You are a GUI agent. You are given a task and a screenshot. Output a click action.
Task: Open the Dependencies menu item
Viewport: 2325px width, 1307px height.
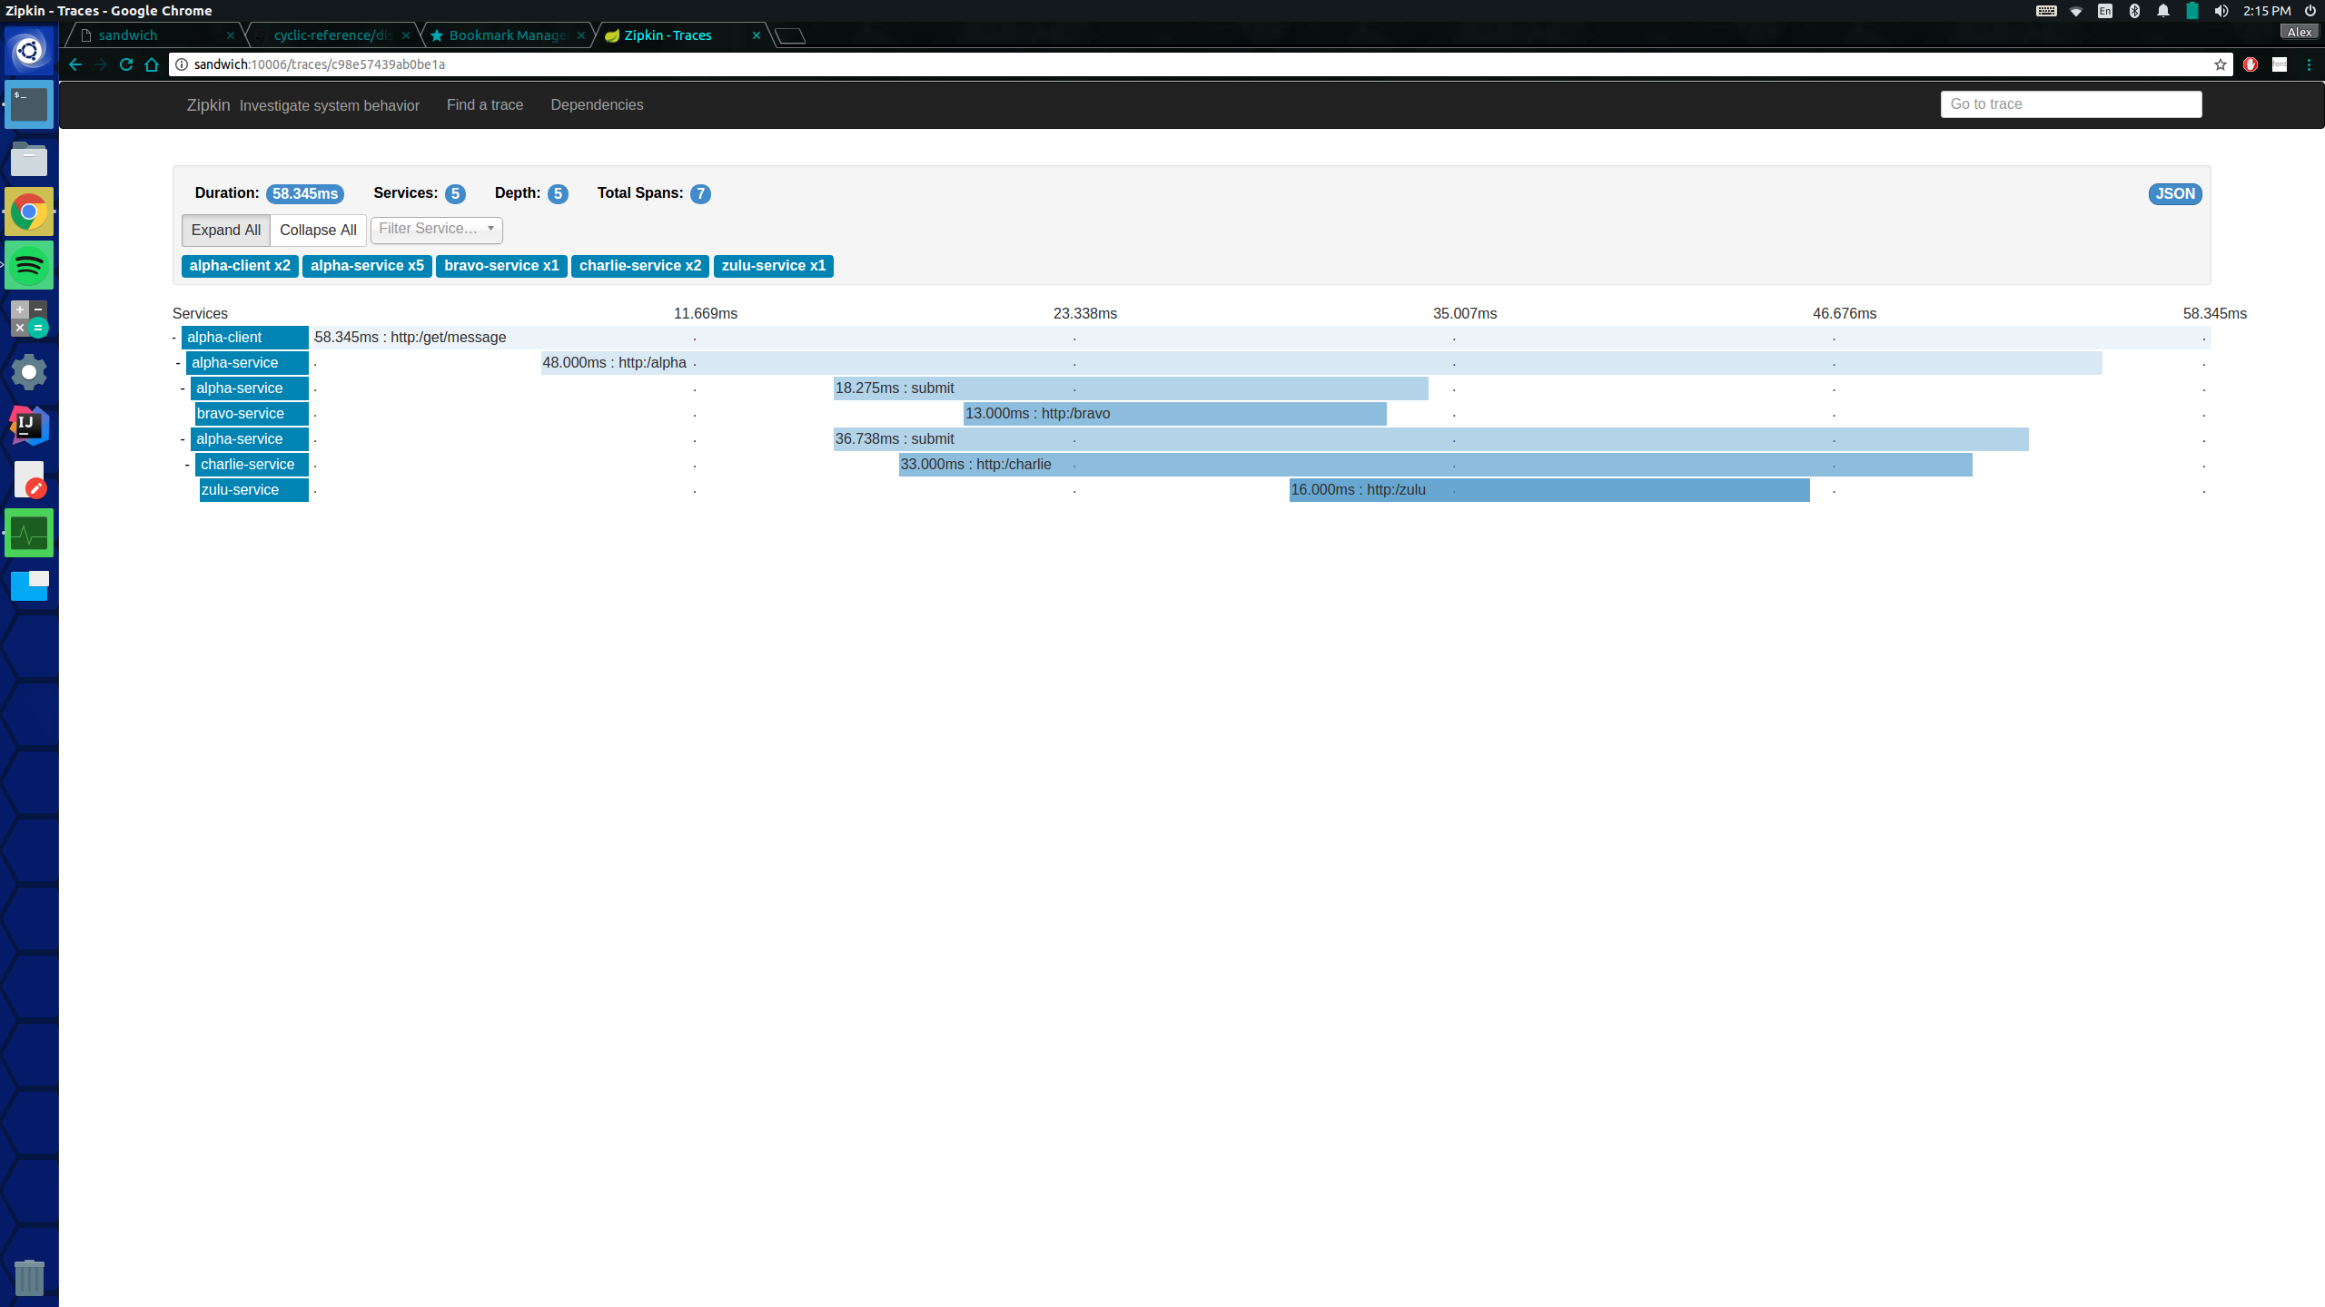click(597, 105)
